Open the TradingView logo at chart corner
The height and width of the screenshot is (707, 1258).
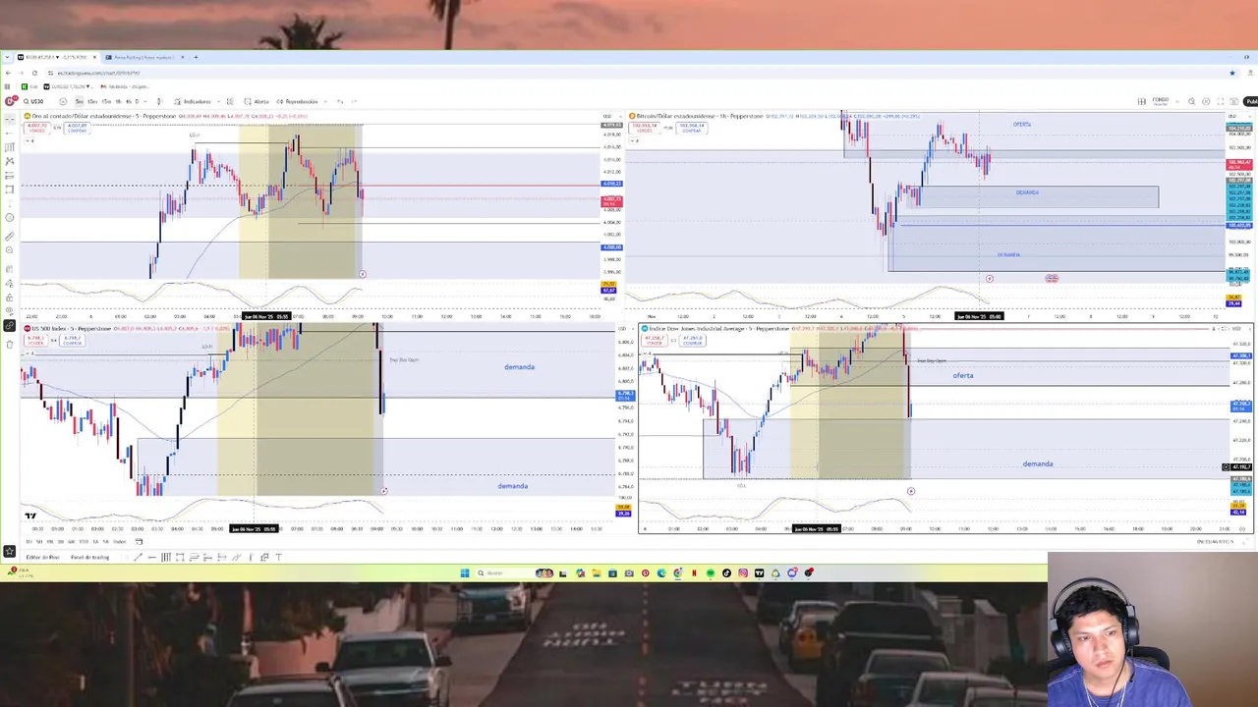tap(30, 516)
